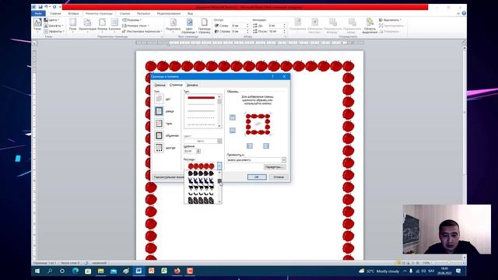Viewport: 498px width, 280px height.
Task: Open the Align (Выровнять) dropdown in ribbon
Action: tap(391, 20)
